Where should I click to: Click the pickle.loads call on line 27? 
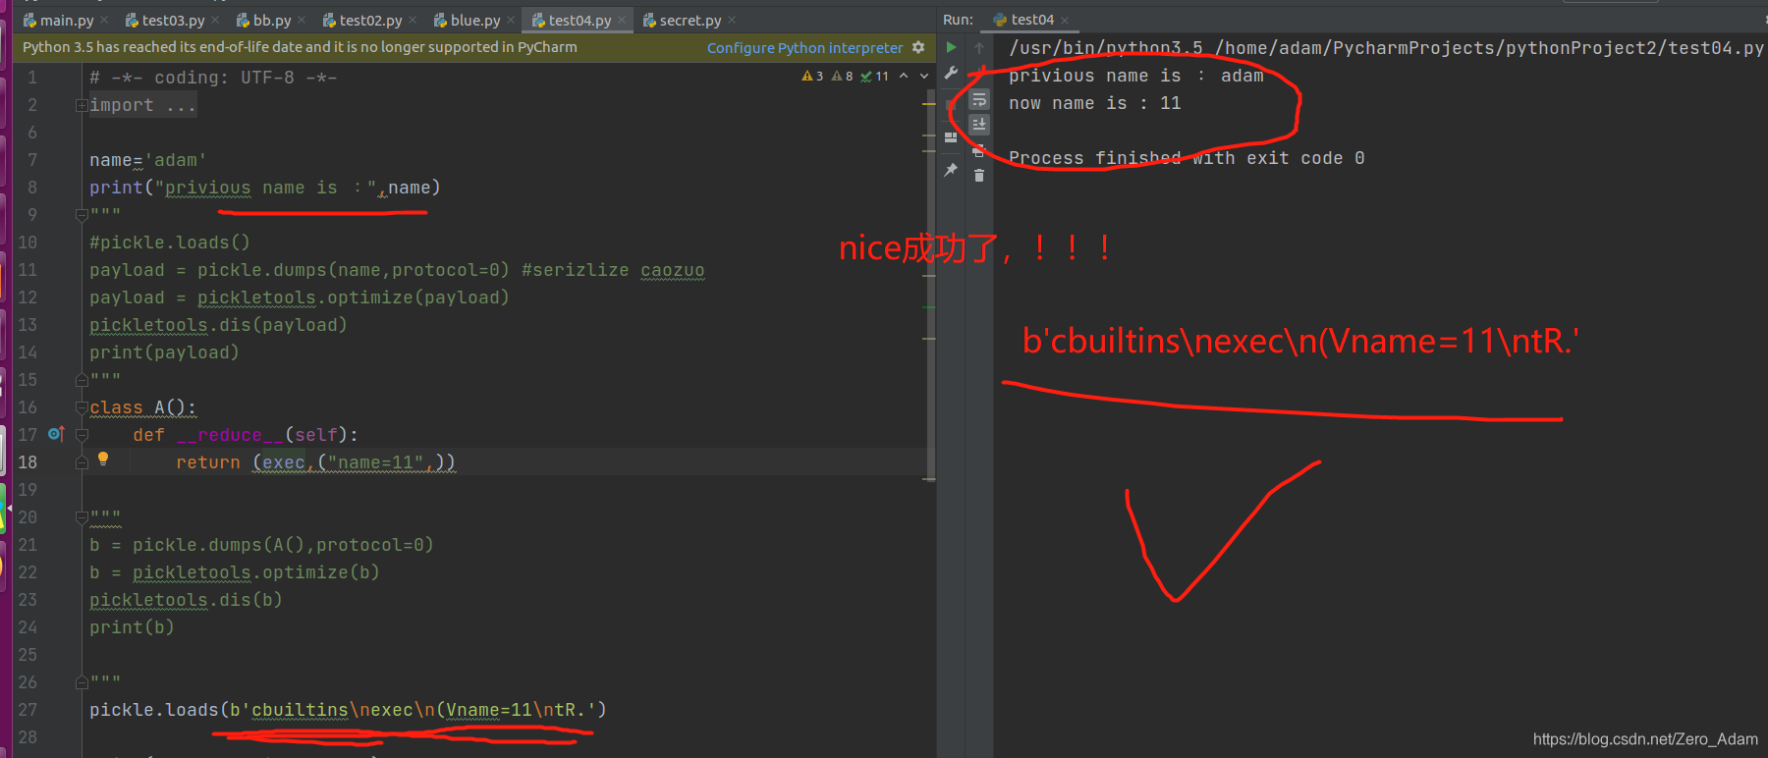tap(348, 710)
